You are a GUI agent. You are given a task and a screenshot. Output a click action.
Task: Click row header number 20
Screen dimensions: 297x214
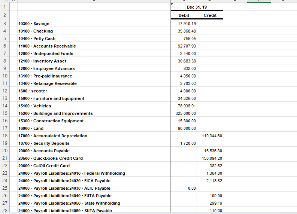[4, 151]
